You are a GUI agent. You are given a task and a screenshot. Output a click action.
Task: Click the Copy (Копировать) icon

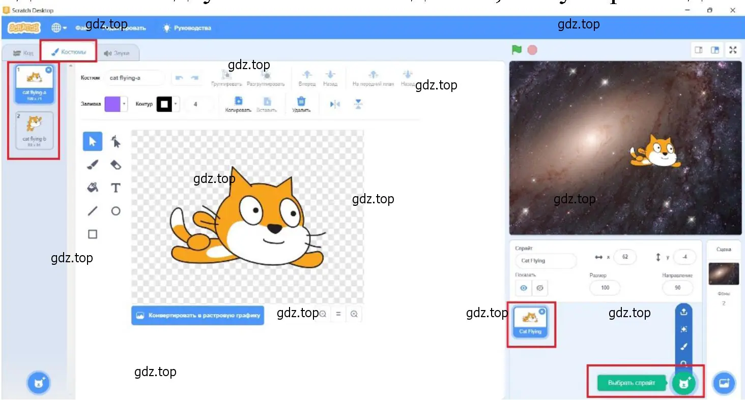pyautogui.click(x=238, y=101)
